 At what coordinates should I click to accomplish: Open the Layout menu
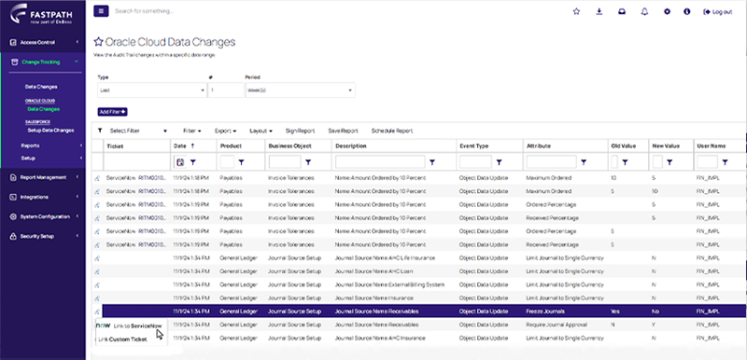(x=261, y=131)
